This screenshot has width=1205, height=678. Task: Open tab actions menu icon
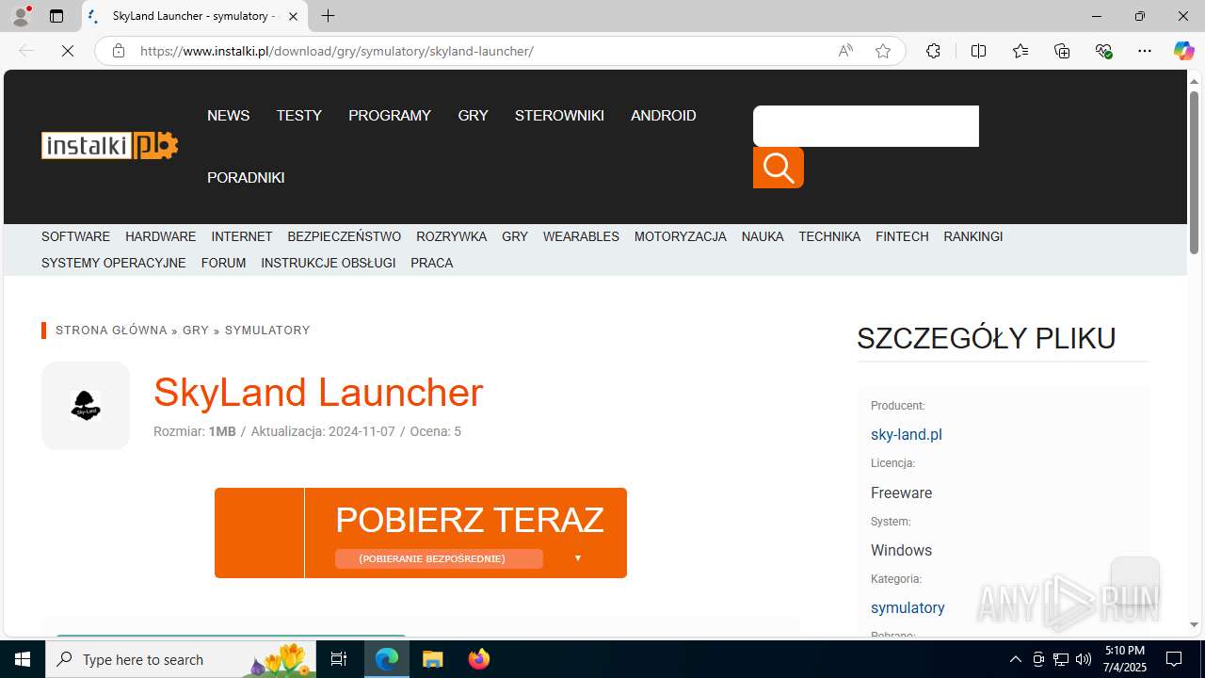56,16
